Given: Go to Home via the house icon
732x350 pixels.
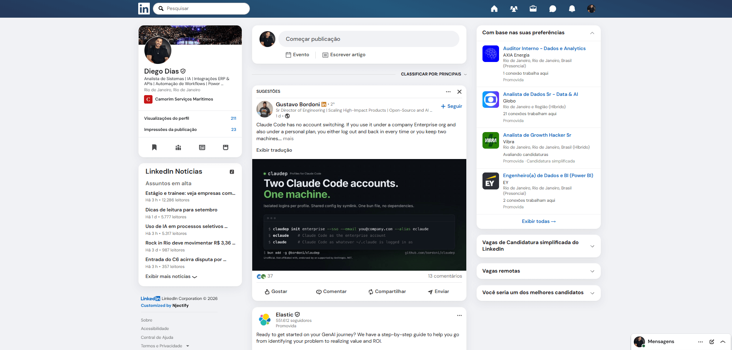Looking at the screenshot, I should [x=494, y=8].
